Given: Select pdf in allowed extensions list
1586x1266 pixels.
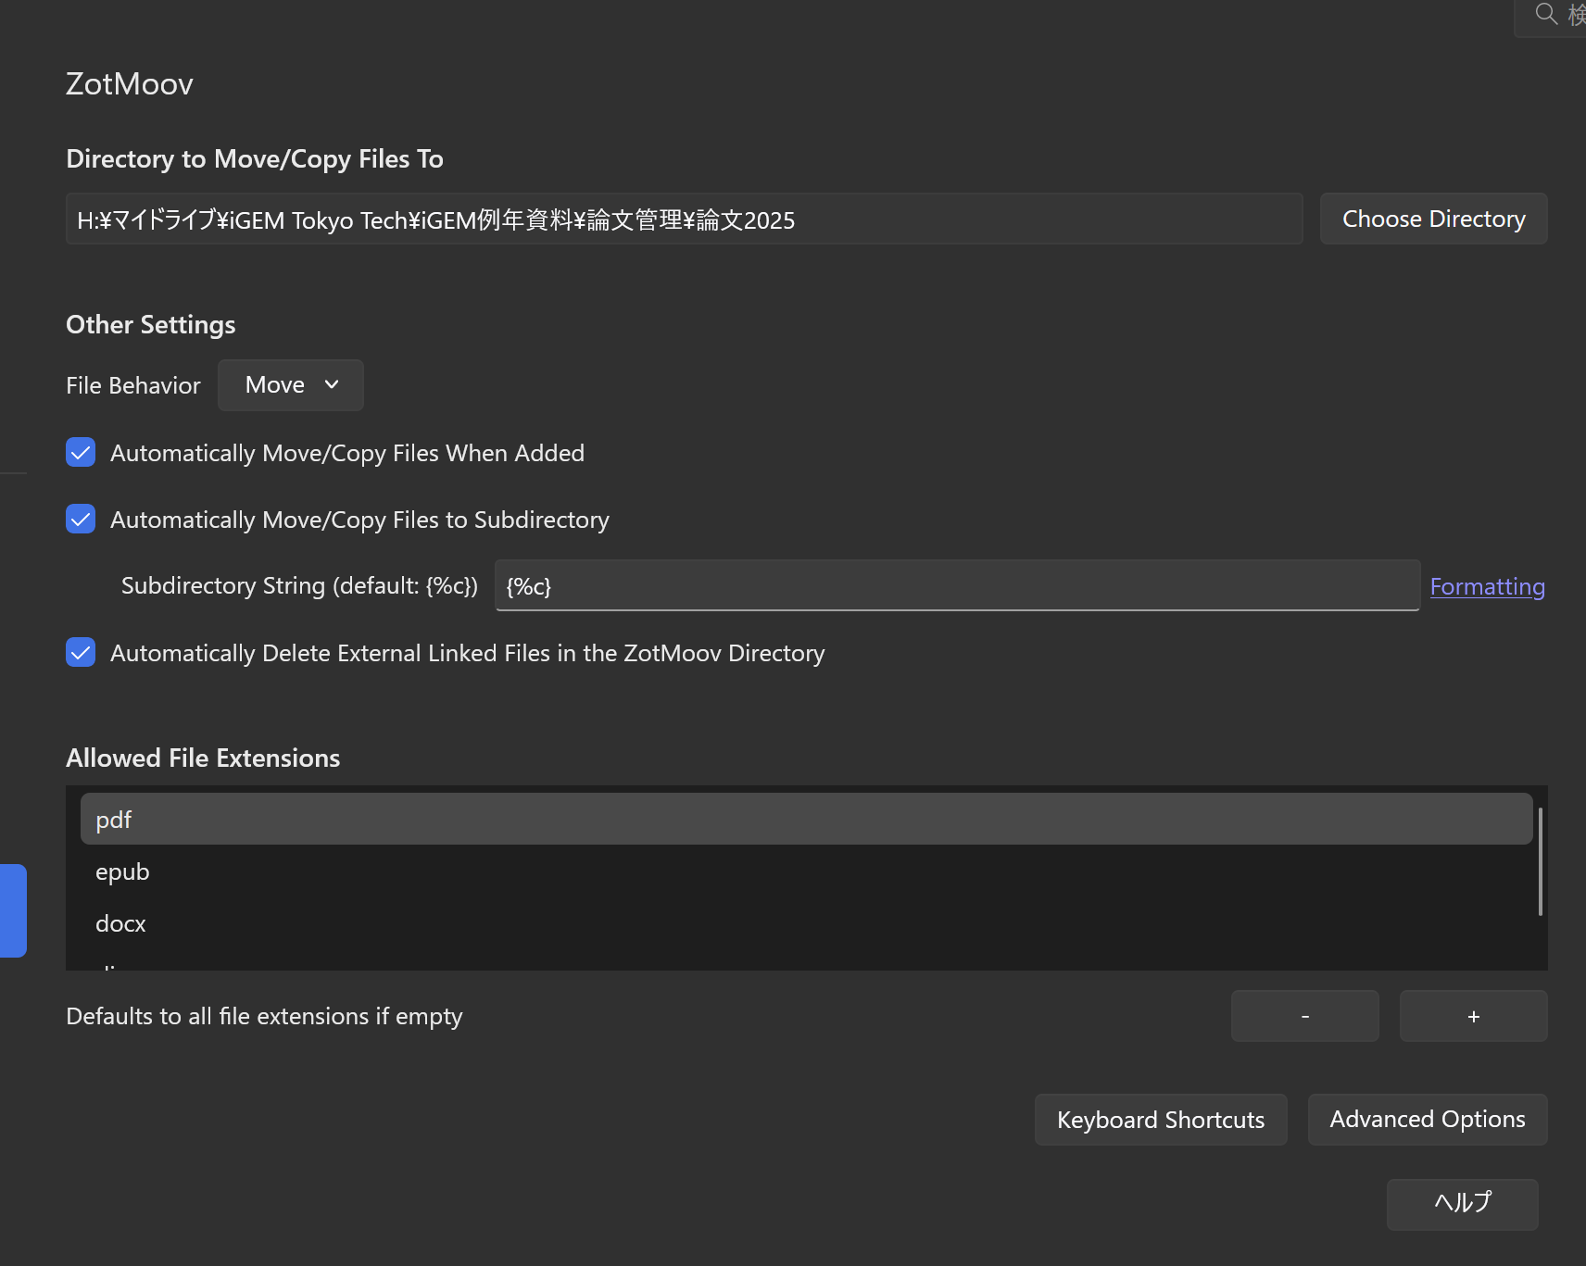Looking at the screenshot, I should 806,820.
